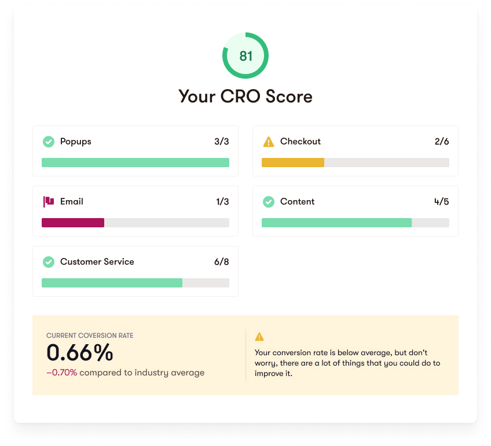Select the Checkout category card

click(x=356, y=151)
